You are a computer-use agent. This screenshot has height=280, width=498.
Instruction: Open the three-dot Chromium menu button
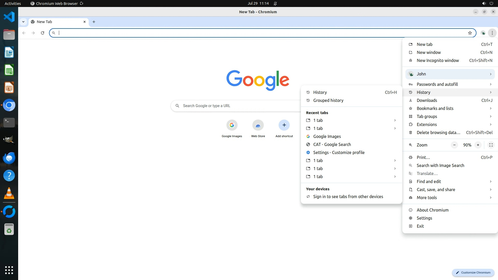[x=492, y=33]
